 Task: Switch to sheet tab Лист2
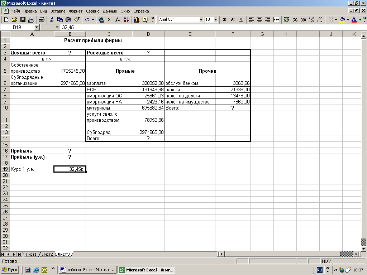coord(47,254)
